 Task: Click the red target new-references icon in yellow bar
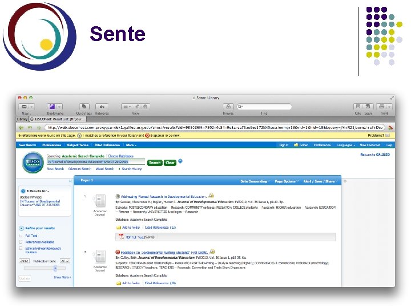(x=147, y=135)
